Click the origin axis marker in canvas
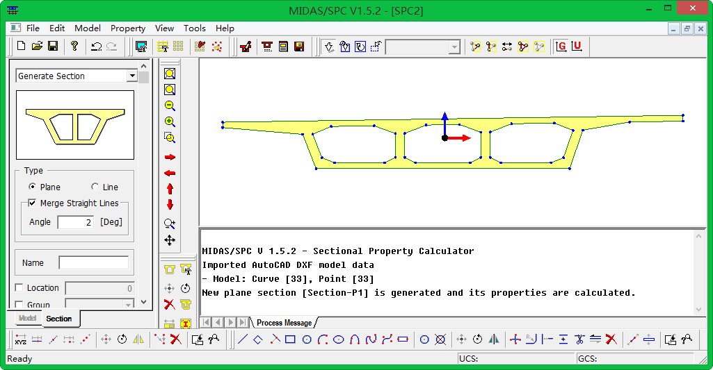Viewport: 713px width, 370px height. tap(444, 138)
